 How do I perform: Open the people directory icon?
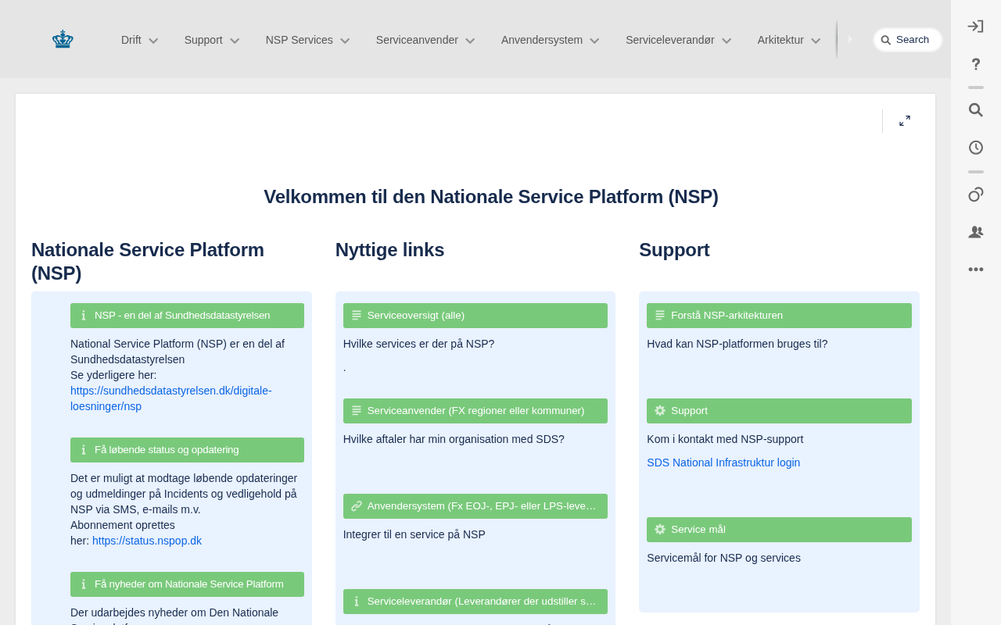point(975,232)
